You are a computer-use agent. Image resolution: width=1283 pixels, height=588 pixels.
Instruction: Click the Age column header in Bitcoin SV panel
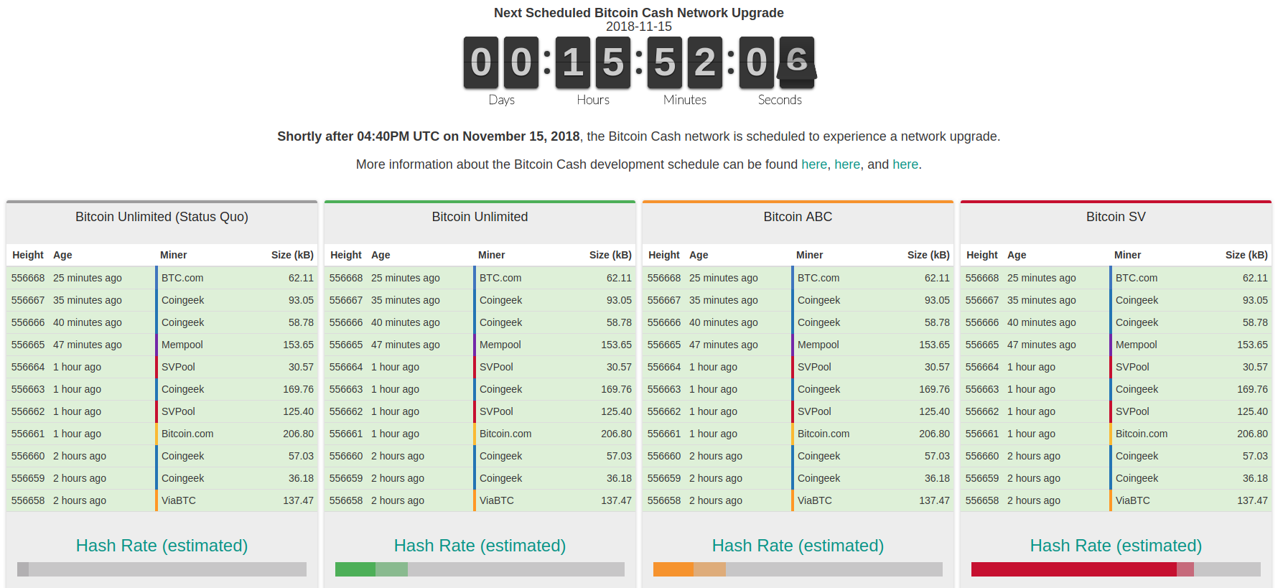1017,255
